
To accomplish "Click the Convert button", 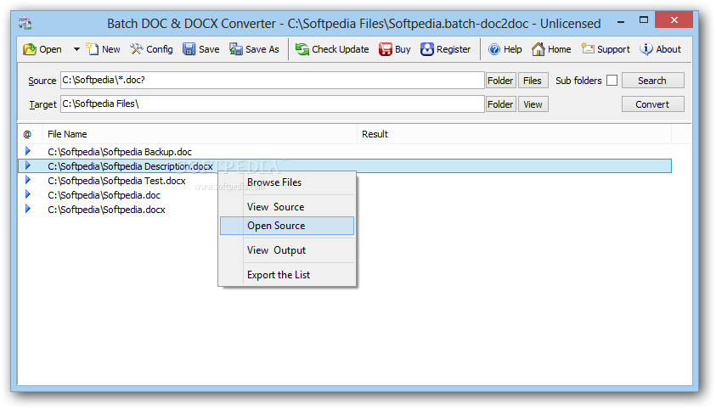I will click(x=652, y=104).
